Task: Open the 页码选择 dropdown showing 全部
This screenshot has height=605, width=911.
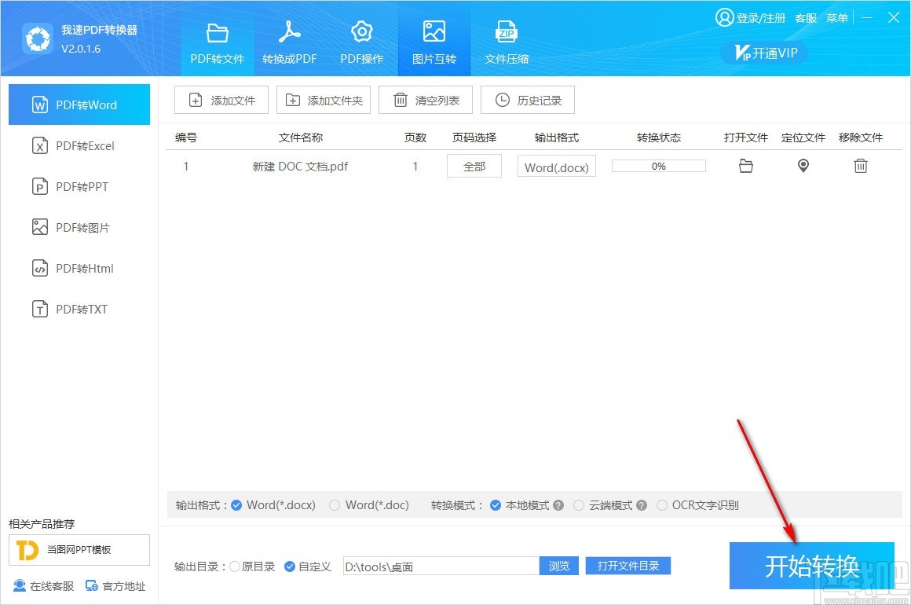Action: point(474,166)
